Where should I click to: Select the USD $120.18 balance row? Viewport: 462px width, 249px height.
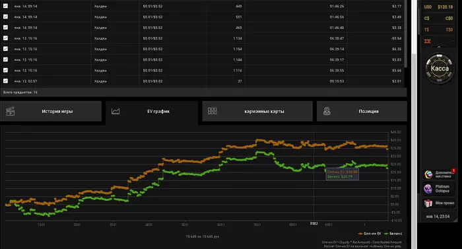[x=438, y=7]
